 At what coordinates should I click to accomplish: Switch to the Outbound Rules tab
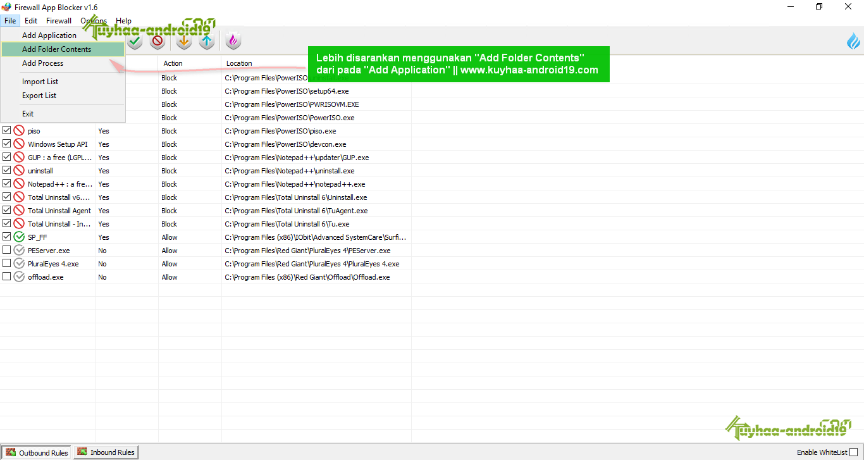click(37, 452)
